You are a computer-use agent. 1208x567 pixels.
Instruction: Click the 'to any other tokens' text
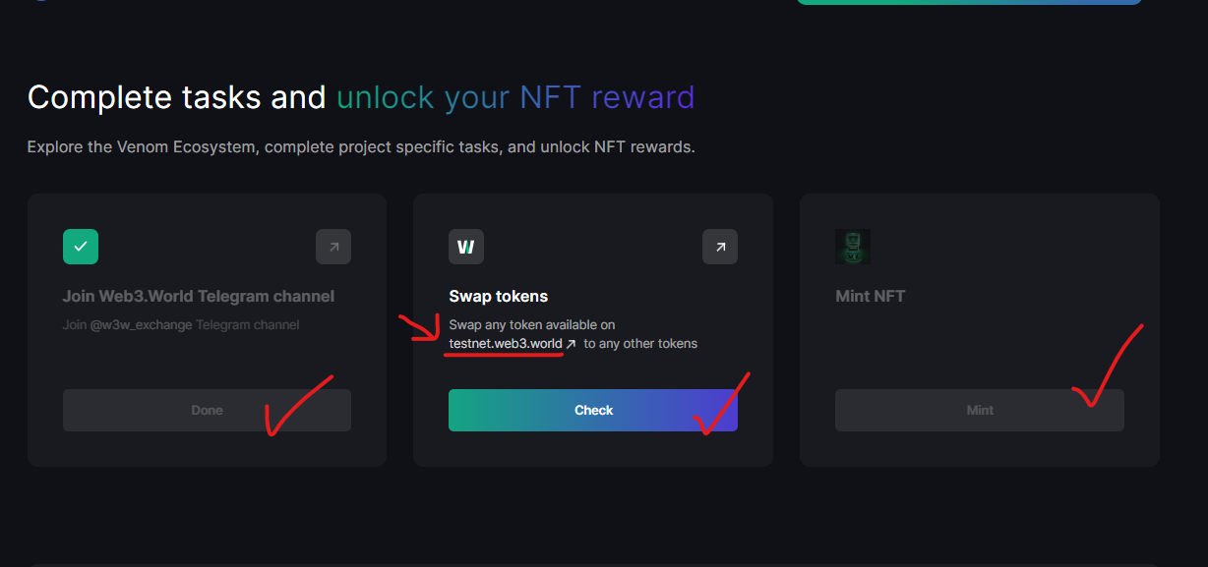click(x=640, y=344)
